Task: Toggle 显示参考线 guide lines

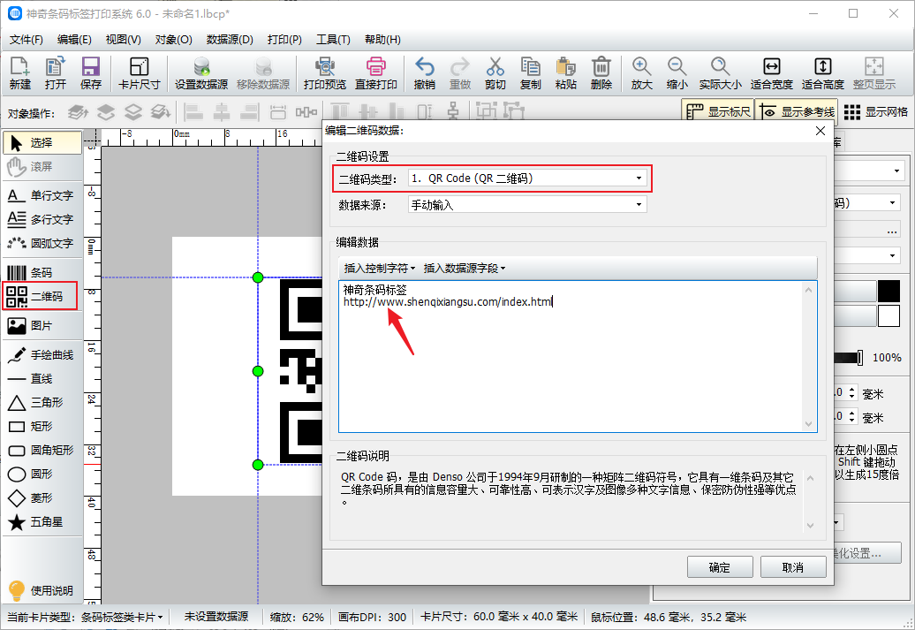Action: point(798,111)
